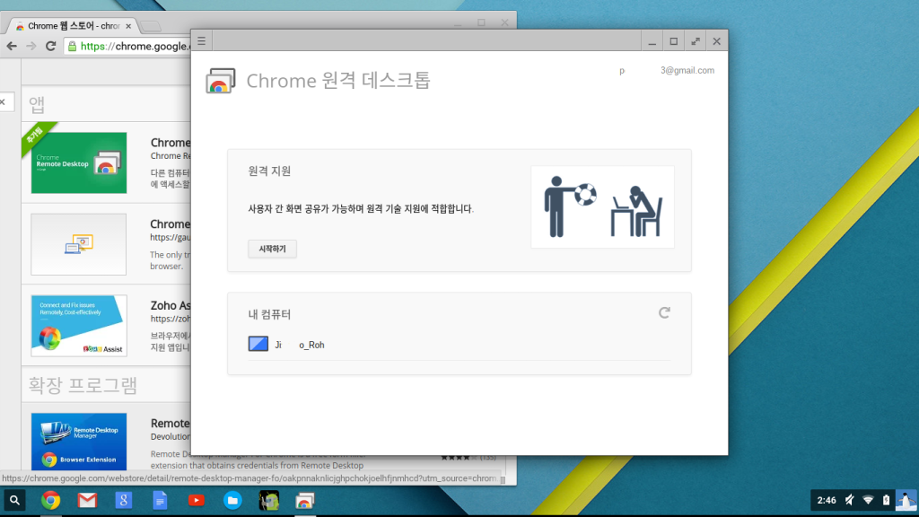Open the launcher search icon on shelf
Screen dimensions: 919x517
[14, 501]
